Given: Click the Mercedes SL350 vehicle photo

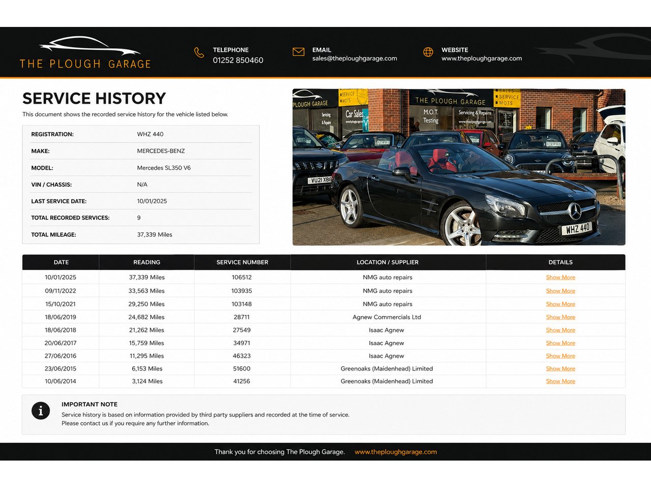Looking at the screenshot, I should tap(459, 167).
